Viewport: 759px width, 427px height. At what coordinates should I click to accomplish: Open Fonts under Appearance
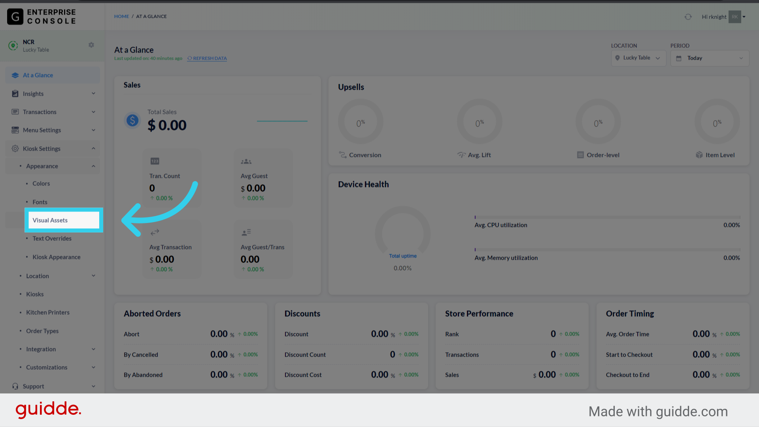click(x=40, y=202)
